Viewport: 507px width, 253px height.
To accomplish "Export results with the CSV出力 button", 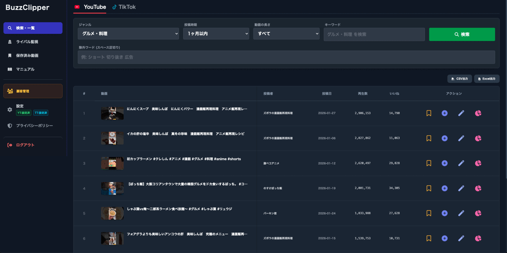I will [x=459, y=79].
